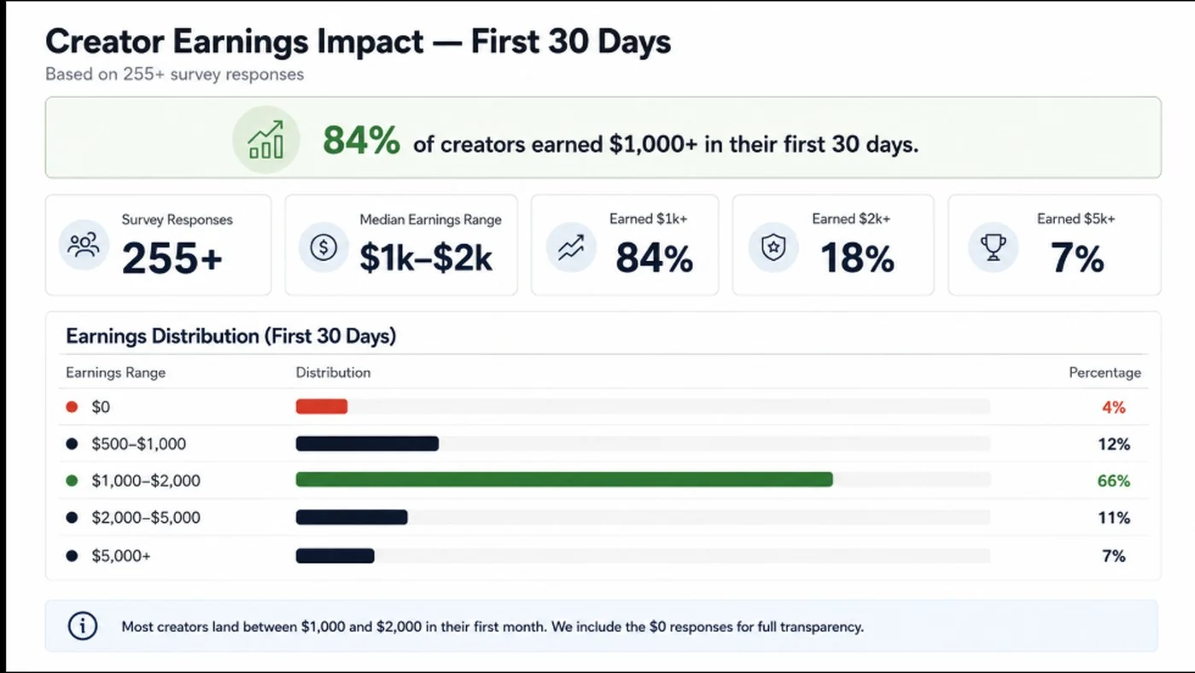
Task: Select the $500–$1,000 distribution bar
Action: [x=367, y=444]
